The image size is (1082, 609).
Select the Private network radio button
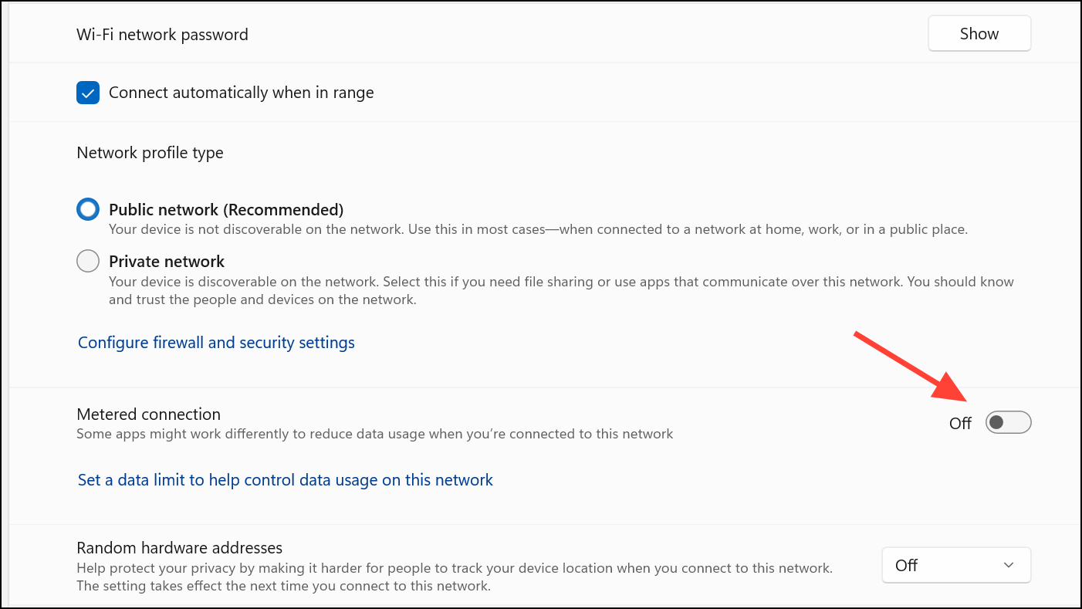(x=88, y=261)
